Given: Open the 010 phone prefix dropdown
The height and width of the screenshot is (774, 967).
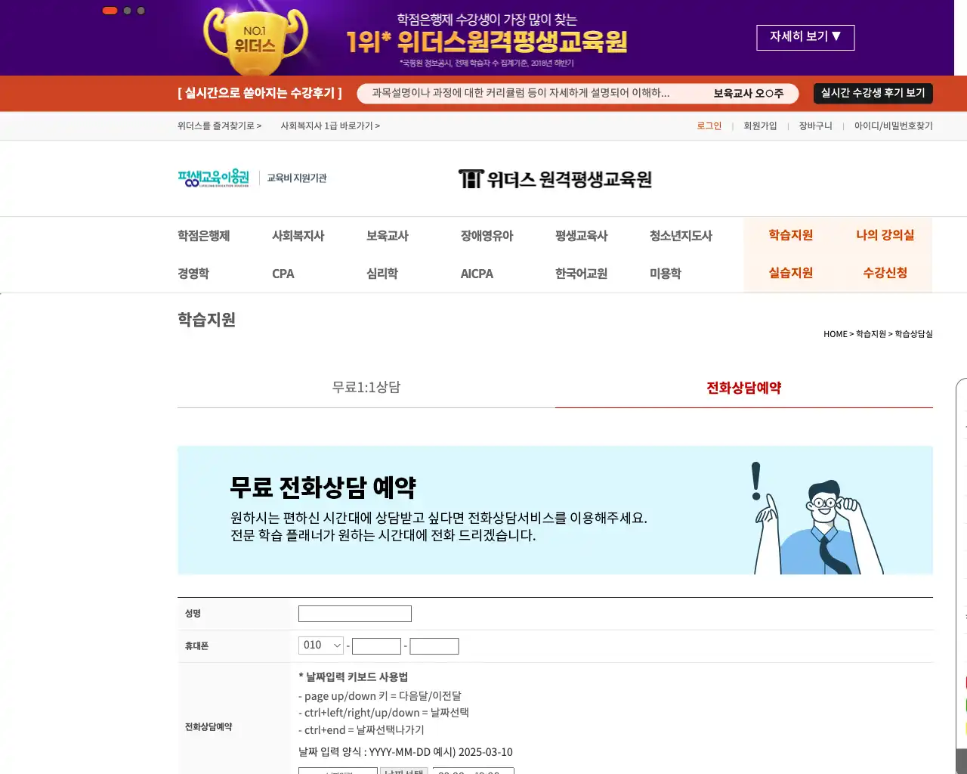Looking at the screenshot, I should (320, 646).
